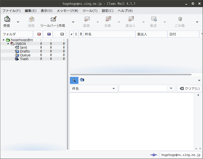Click the 受信 (receive mail) toolbar icon
The height and width of the screenshot is (159, 203).
click(x=7, y=19)
